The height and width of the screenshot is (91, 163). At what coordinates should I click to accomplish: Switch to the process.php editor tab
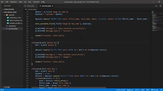coord(46,6)
